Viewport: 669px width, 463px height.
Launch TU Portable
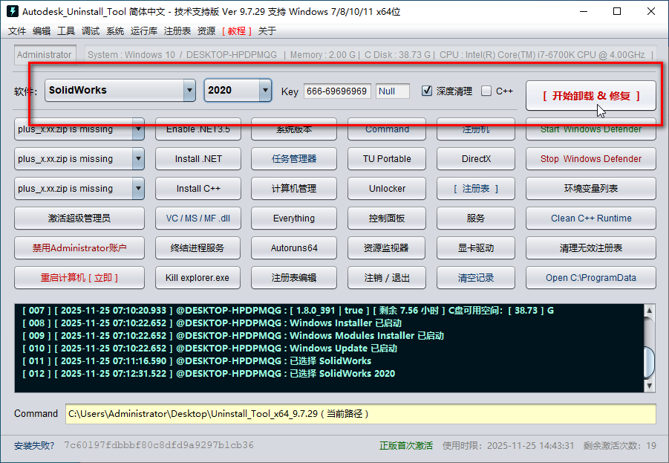tap(387, 159)
